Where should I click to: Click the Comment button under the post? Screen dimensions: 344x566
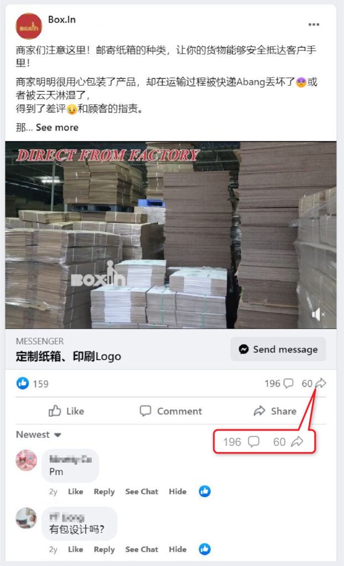[x=171, y=411]
